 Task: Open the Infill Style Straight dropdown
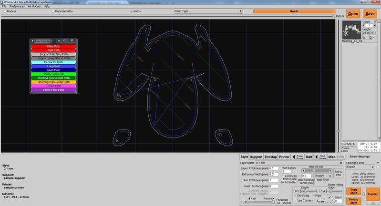pos(322,176)
